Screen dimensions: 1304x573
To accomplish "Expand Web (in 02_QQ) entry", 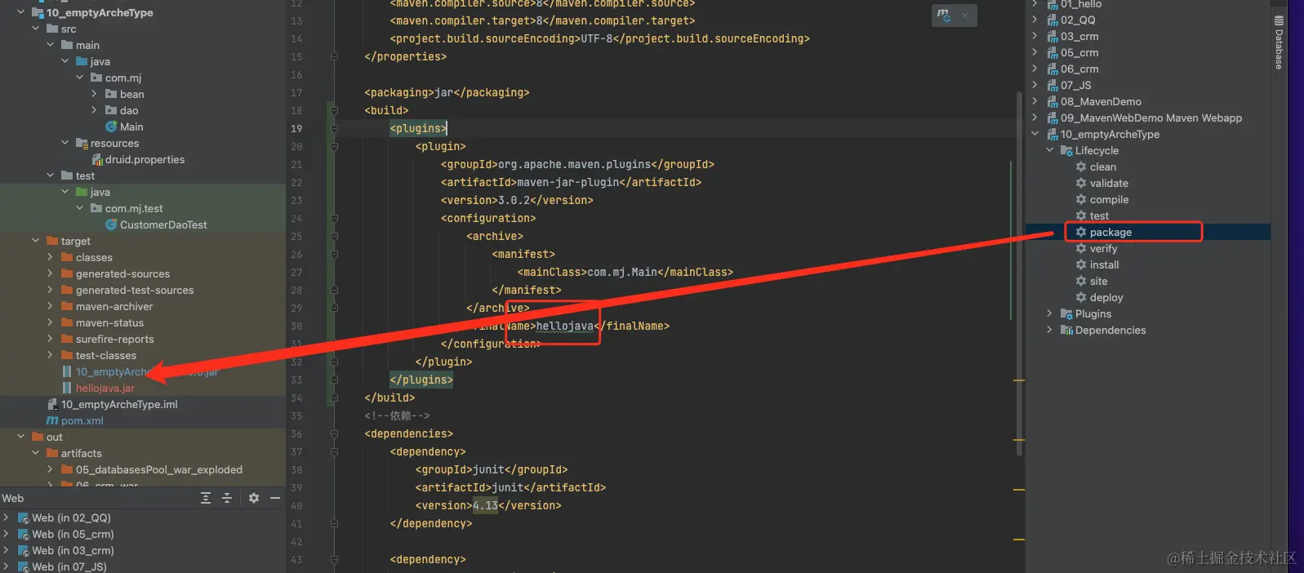I will tap(7, 518).
